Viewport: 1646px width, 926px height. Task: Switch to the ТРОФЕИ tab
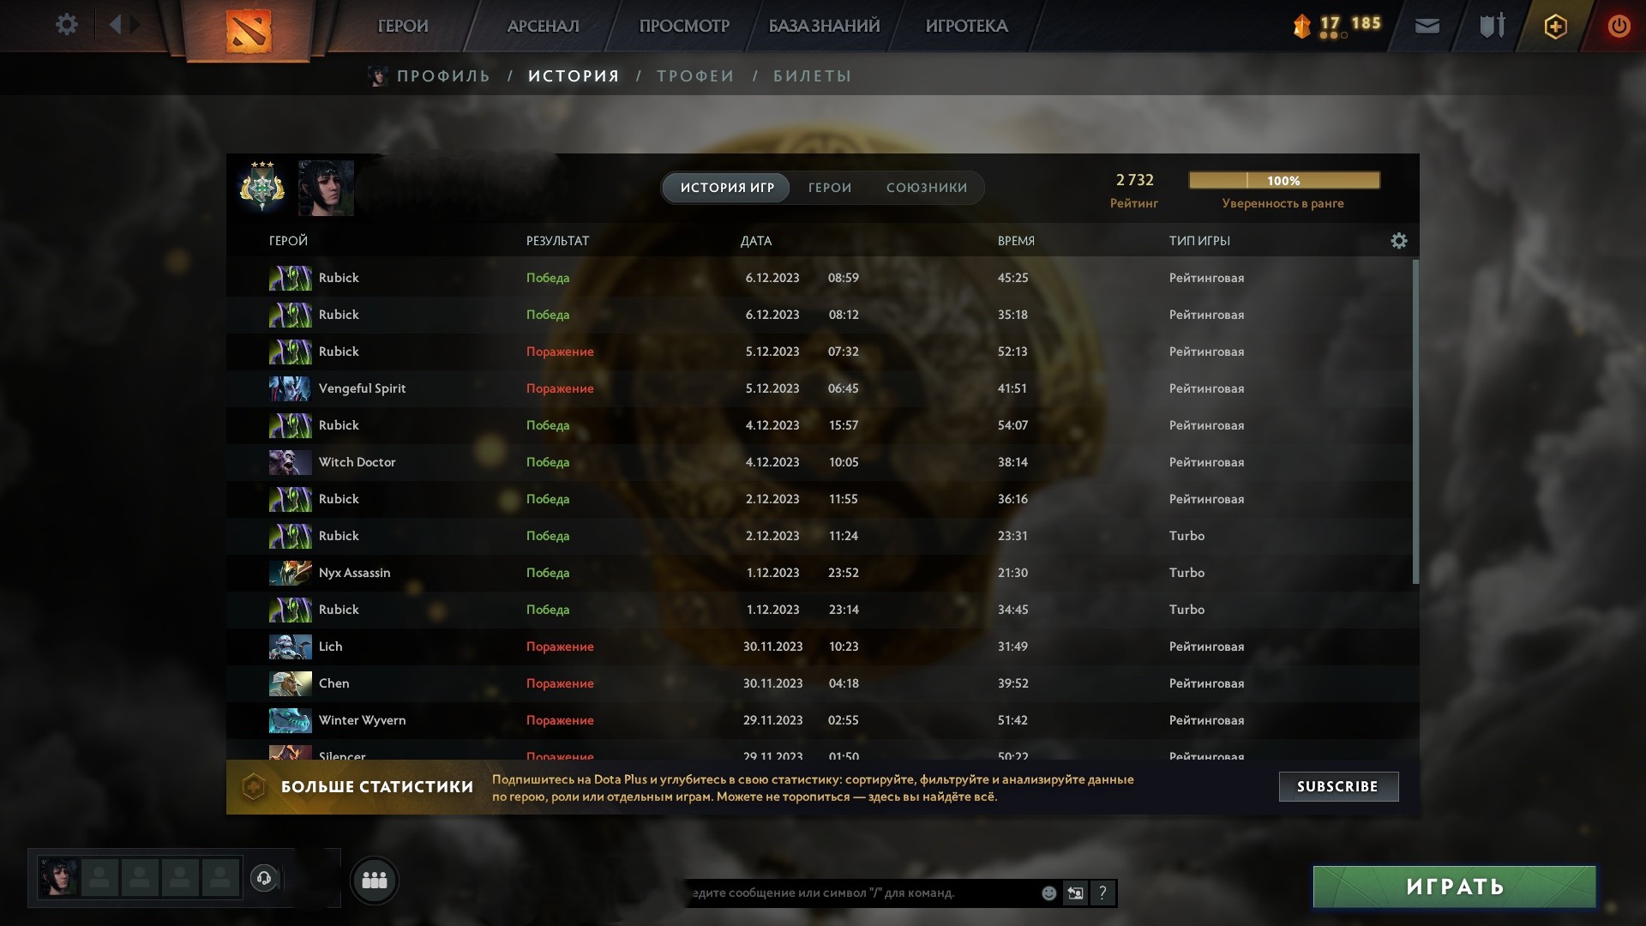click(x=695, y=76)
